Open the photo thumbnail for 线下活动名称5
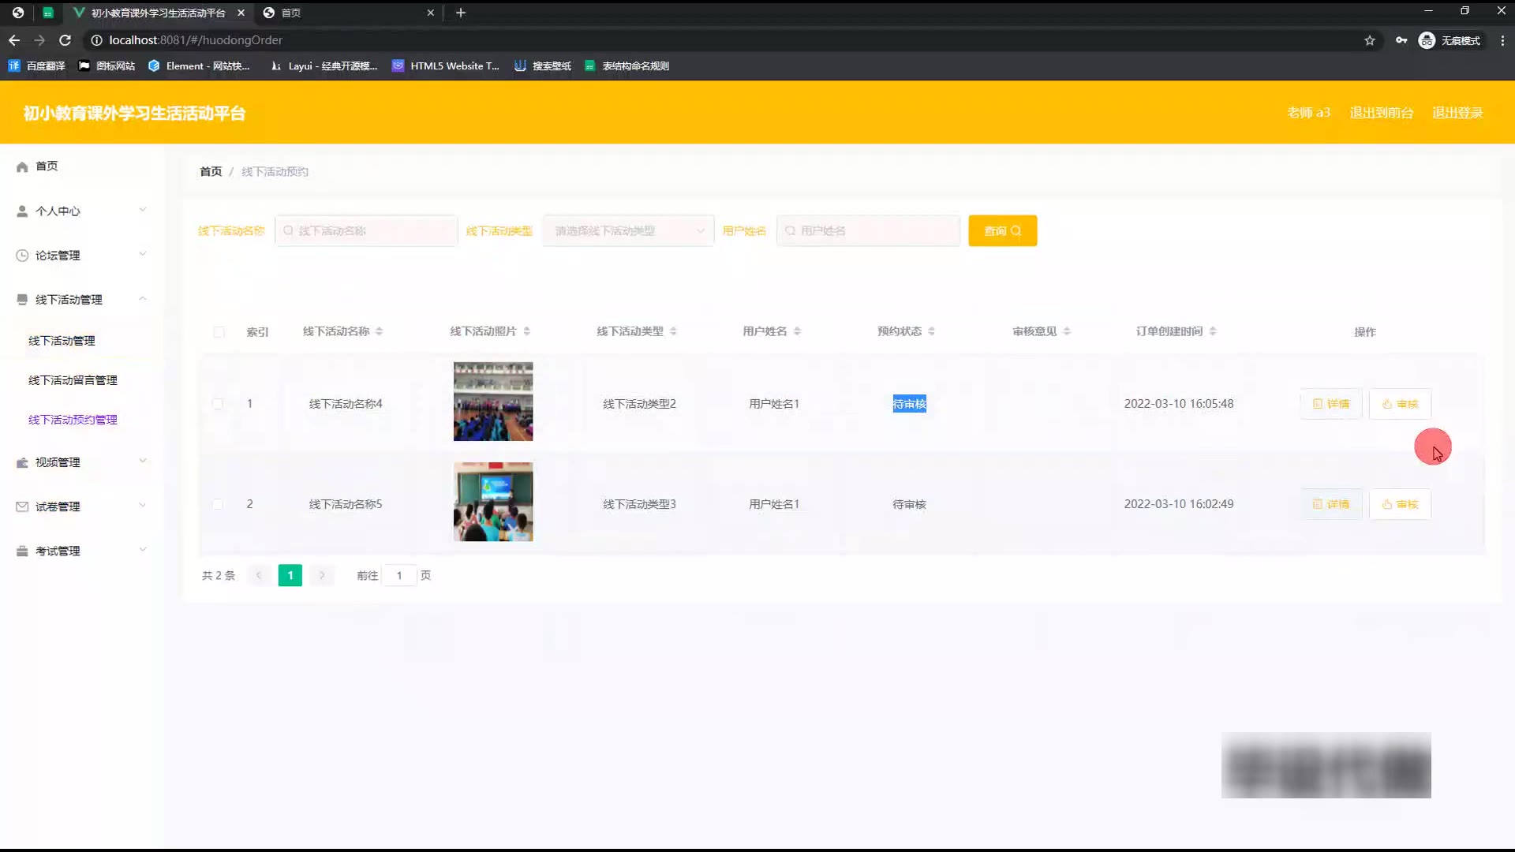1515x852 pixels. pos(493,502)
